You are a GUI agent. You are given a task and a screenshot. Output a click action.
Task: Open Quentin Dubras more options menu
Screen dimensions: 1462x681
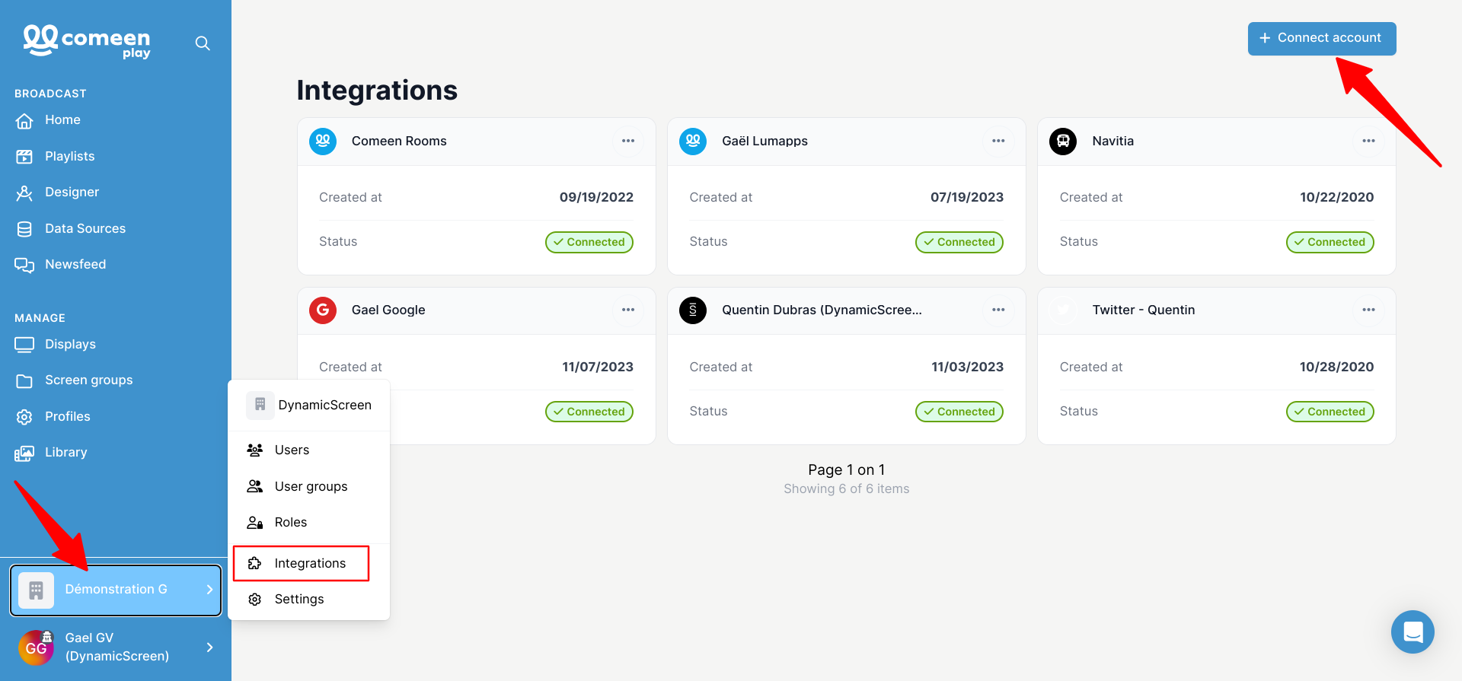click(x=998, y=310)
